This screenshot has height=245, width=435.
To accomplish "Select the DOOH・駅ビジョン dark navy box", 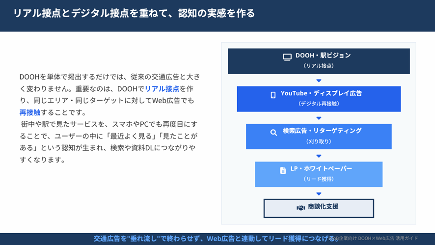I will pyautogui.click(x=319, y=61).
